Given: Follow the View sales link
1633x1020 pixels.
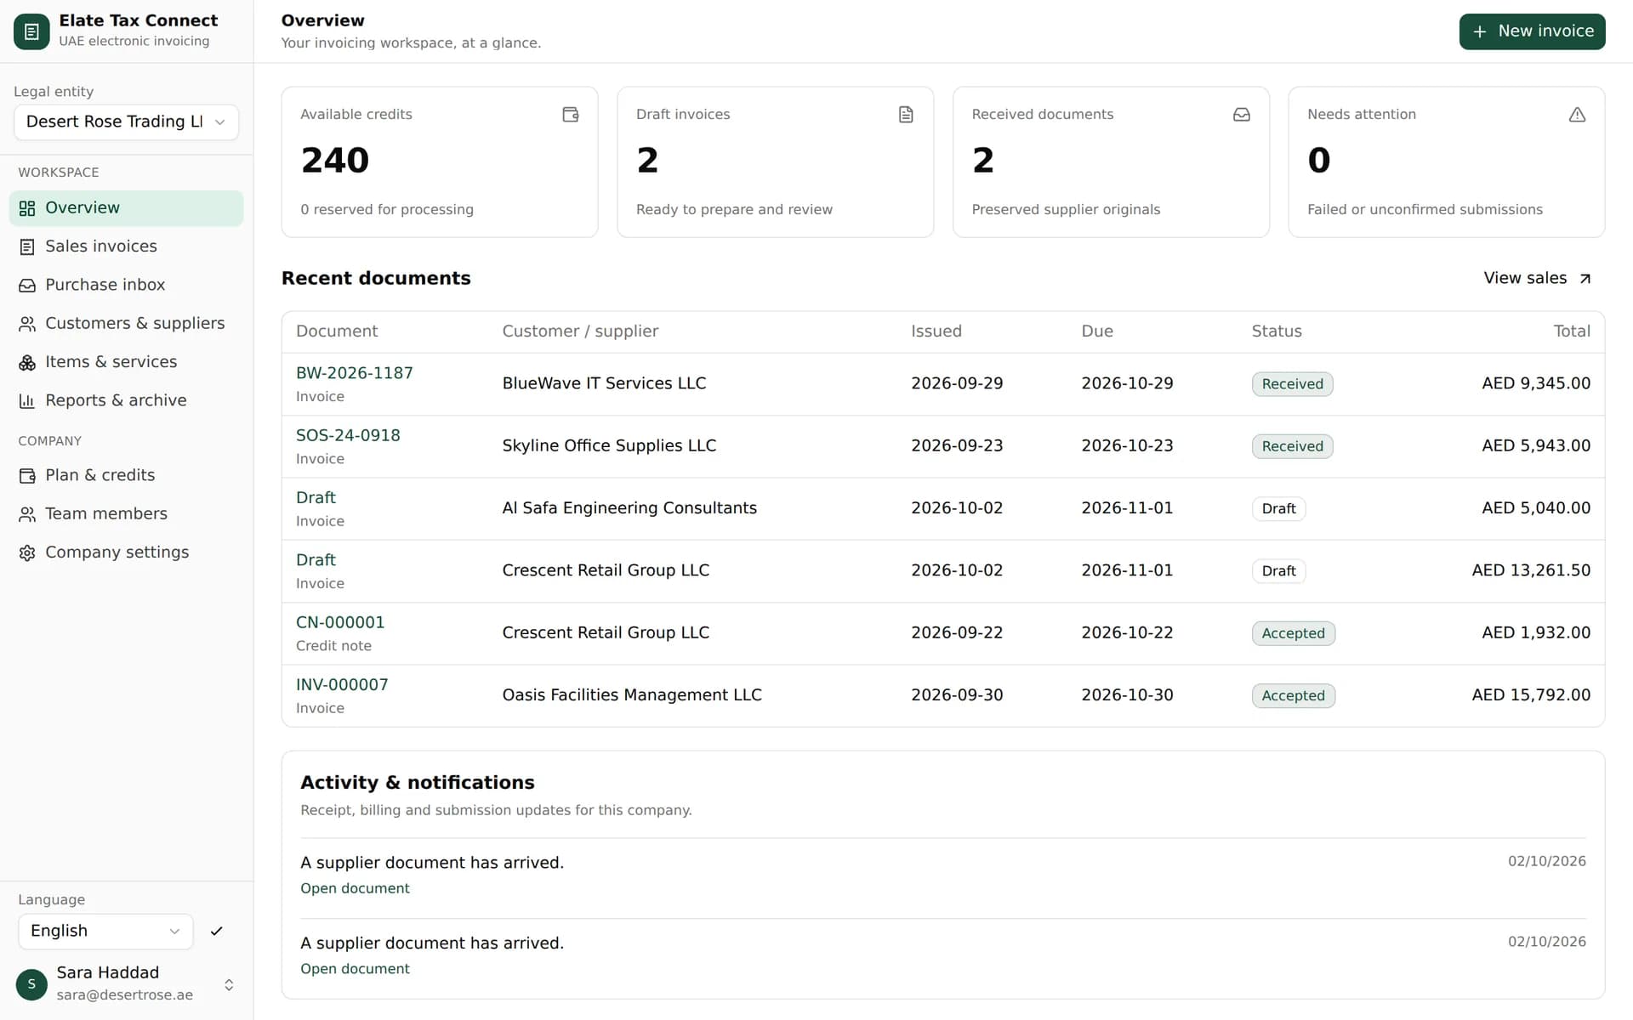Looking at the screenshot, I should (x=1537, y=278).
